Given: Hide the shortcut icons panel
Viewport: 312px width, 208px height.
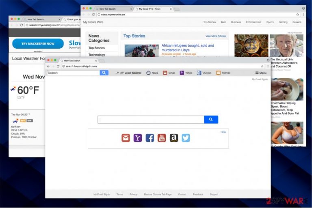Looking at the screenshot, I should (x=223, y=132).
